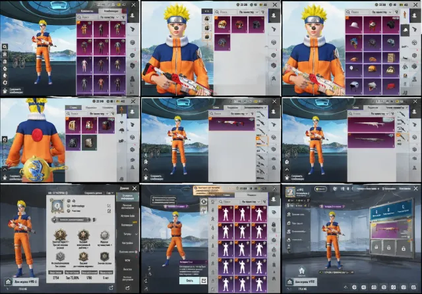Click rightmost camera icon in lobby bottom toolbar
422x294 pixels.
click(413, 287)
